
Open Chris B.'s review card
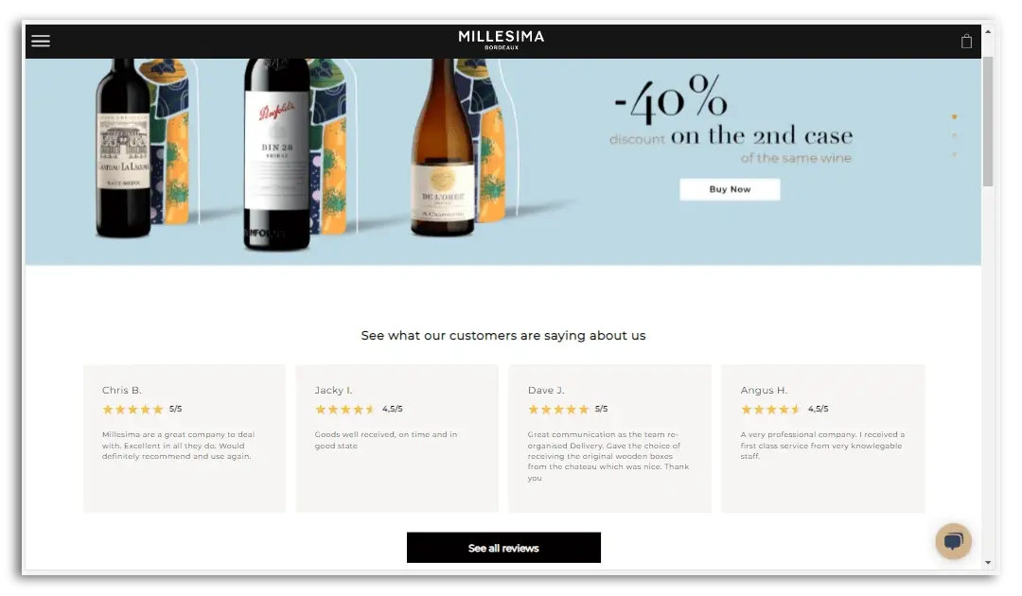point(185,438)
